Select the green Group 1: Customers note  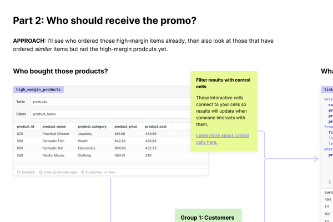pyautogui.click(x=207, y=215)
